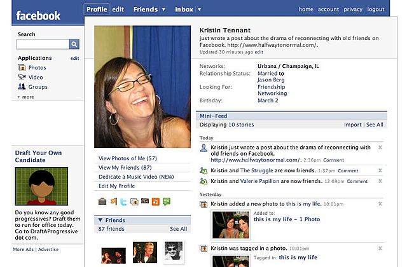Click the Twitter application icon

(x=123, y=202)
